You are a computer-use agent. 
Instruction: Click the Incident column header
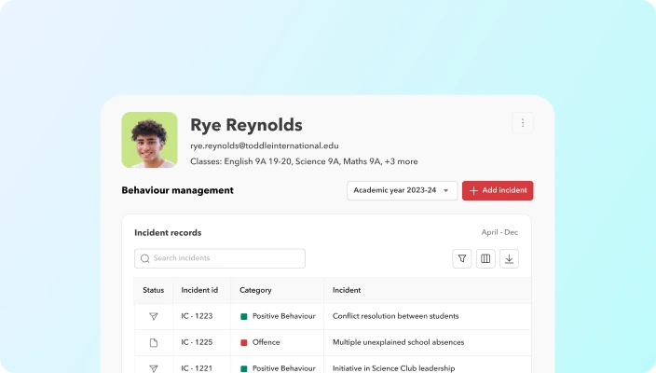347,290
